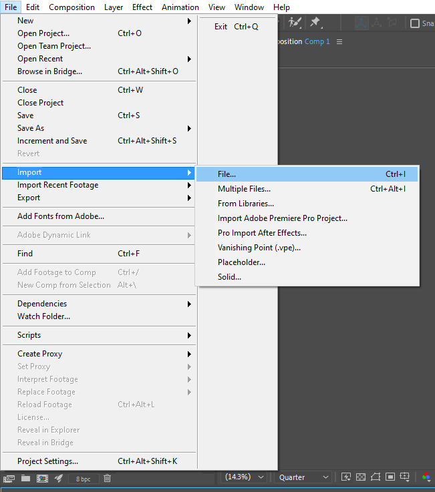Viewport: 435px width, 492px height.
Task: Open show channel color management icon
Action: click(x=426, y=477)
